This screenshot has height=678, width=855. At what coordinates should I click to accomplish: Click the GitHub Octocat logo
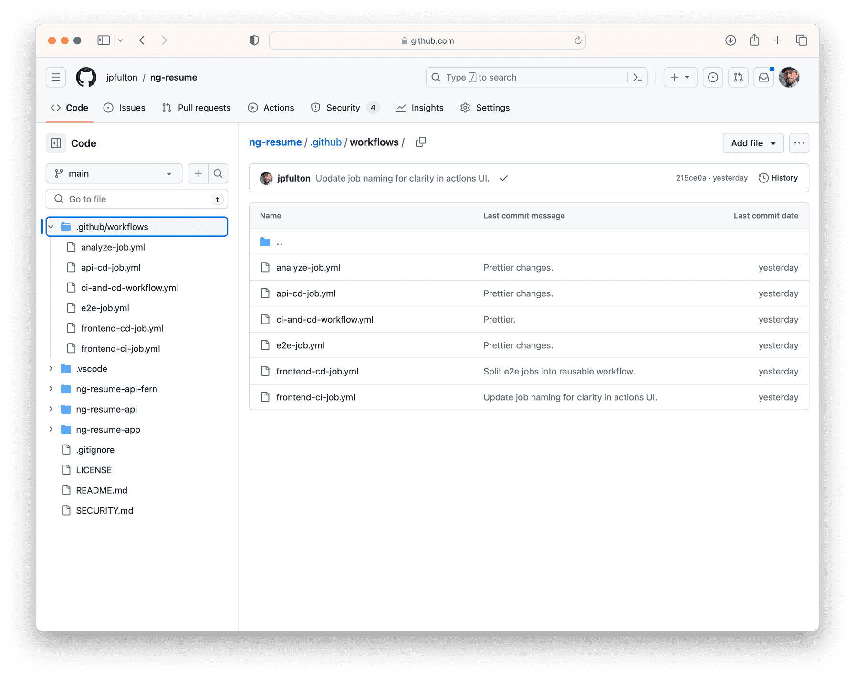click(x=86, y=77)
